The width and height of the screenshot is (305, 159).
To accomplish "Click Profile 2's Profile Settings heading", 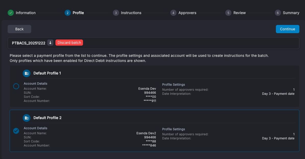I will tap(173, 129).
